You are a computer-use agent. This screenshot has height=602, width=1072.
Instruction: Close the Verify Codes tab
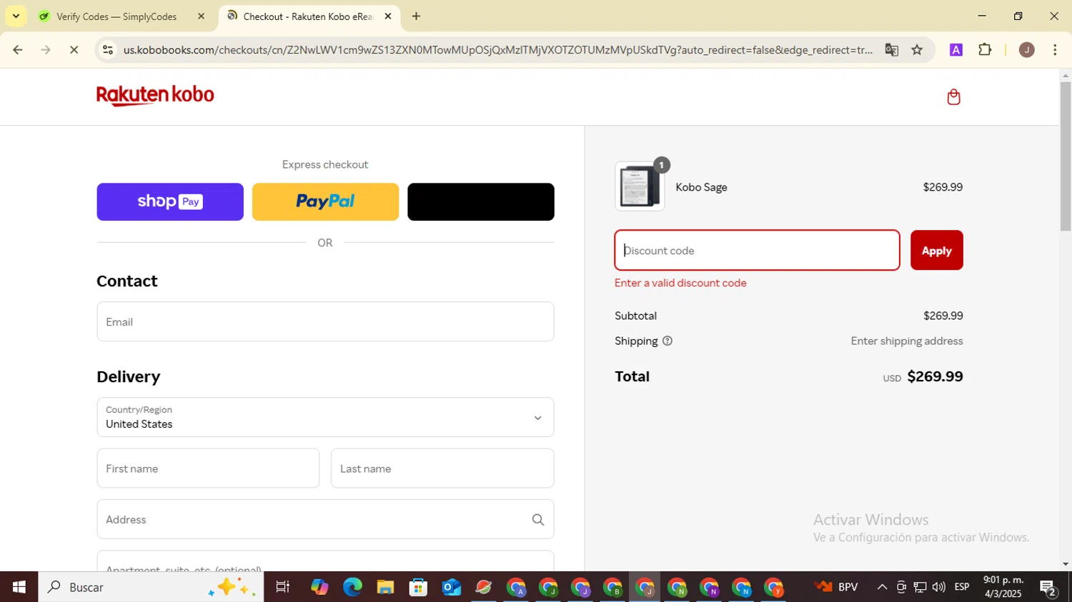[201, 16]
